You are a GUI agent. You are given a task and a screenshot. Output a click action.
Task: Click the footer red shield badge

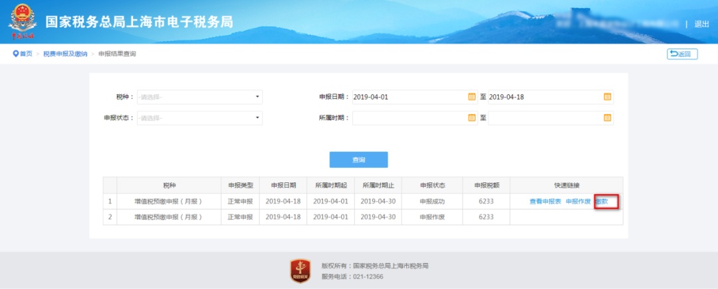pos(300,270)
